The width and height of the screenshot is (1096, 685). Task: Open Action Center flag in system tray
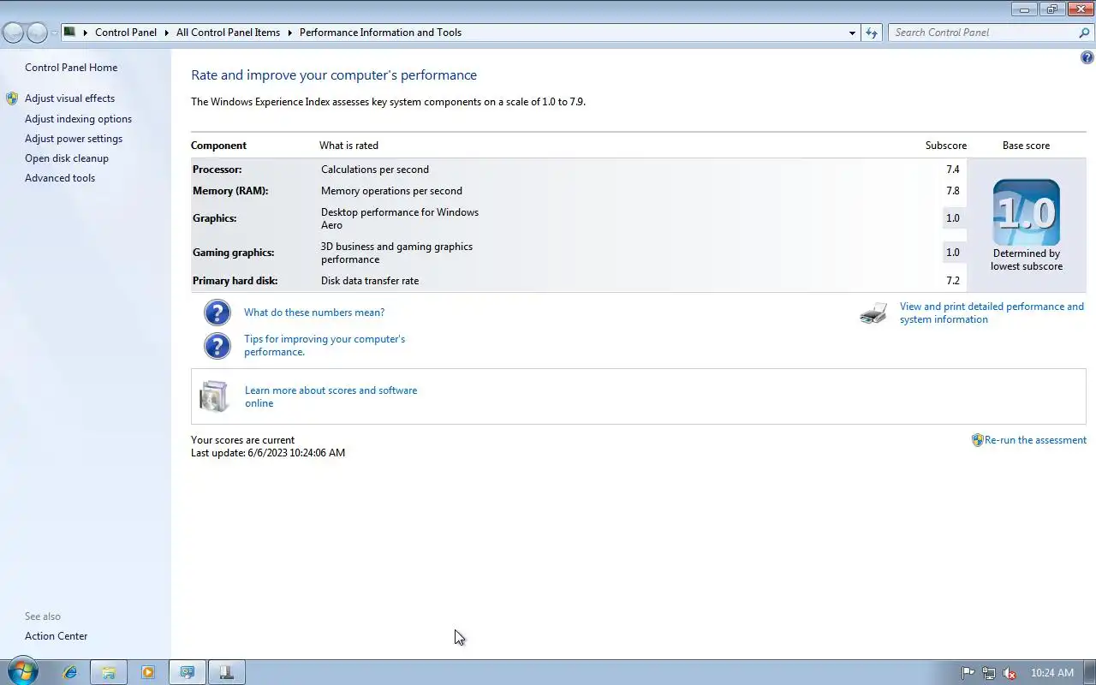click(x=968, y=673)
